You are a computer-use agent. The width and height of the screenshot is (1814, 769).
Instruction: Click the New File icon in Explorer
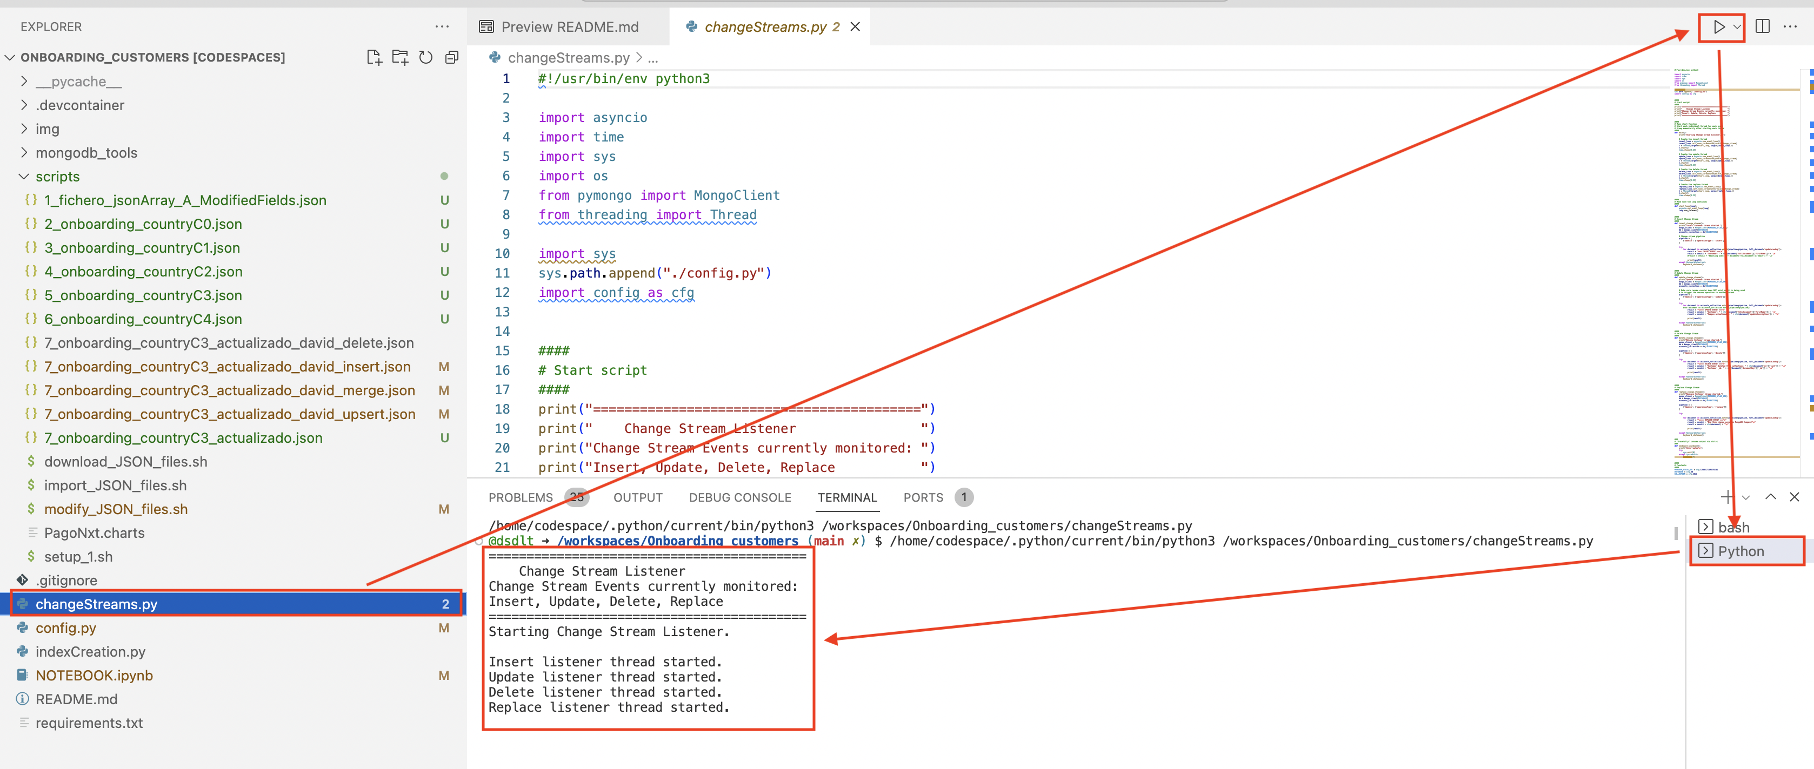(374, 57)
